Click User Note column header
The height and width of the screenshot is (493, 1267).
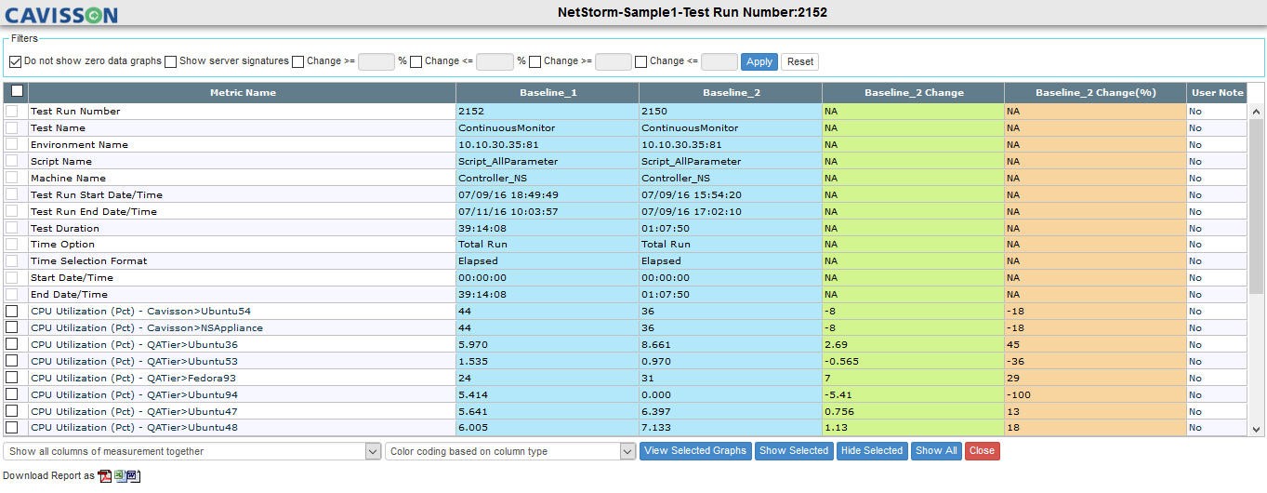[1217, 92]
